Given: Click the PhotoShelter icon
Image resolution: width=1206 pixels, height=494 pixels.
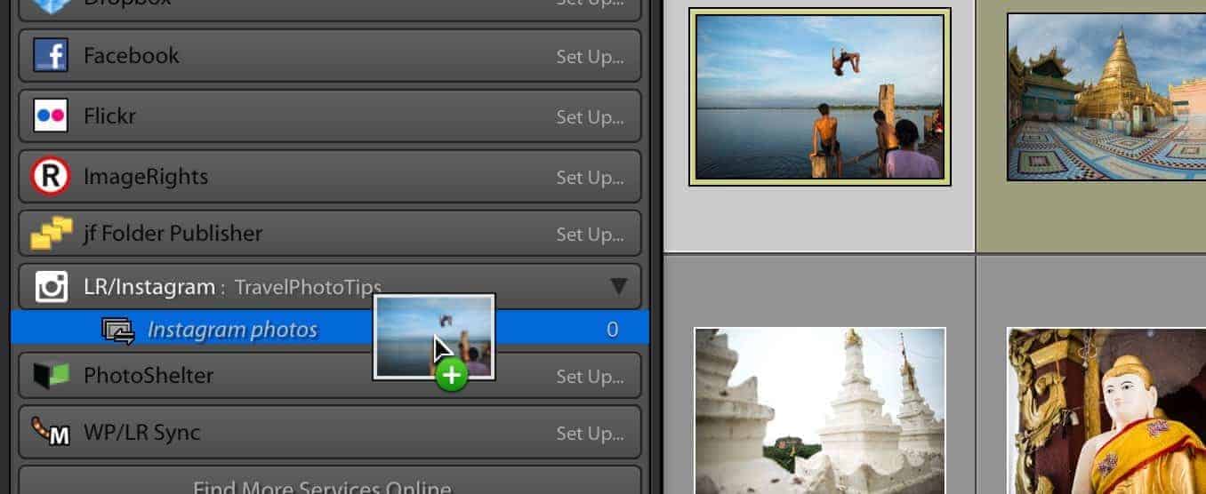Looking at the screenshot, I should 52,376.
